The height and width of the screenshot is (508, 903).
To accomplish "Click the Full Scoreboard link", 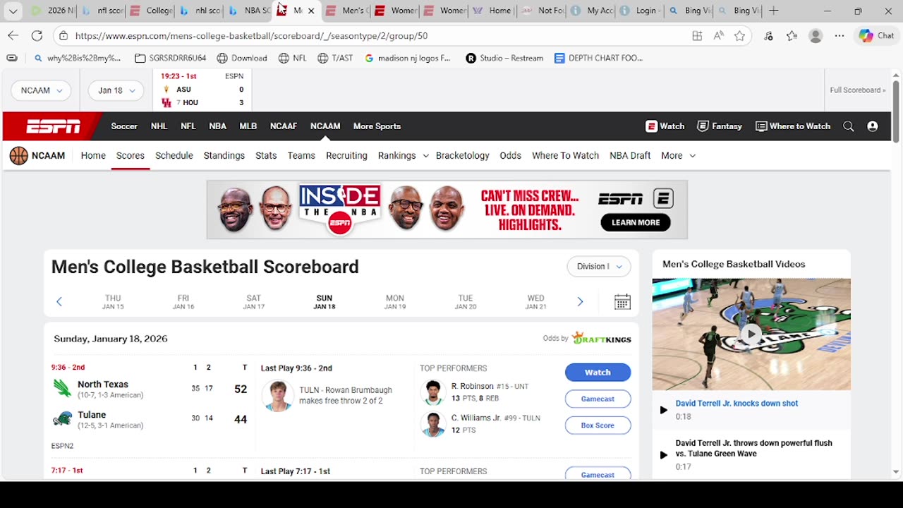I will click(858, 90).
